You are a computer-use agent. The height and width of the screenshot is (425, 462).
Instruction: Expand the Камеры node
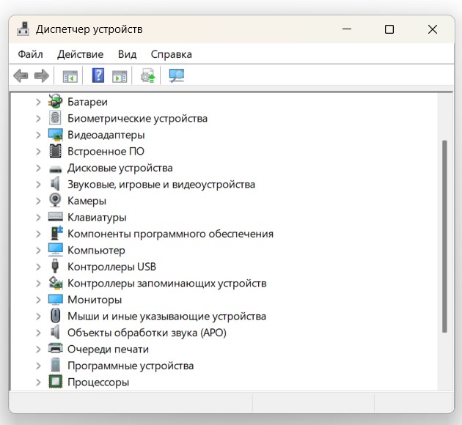pyautogui.click(x=38, y=201)
